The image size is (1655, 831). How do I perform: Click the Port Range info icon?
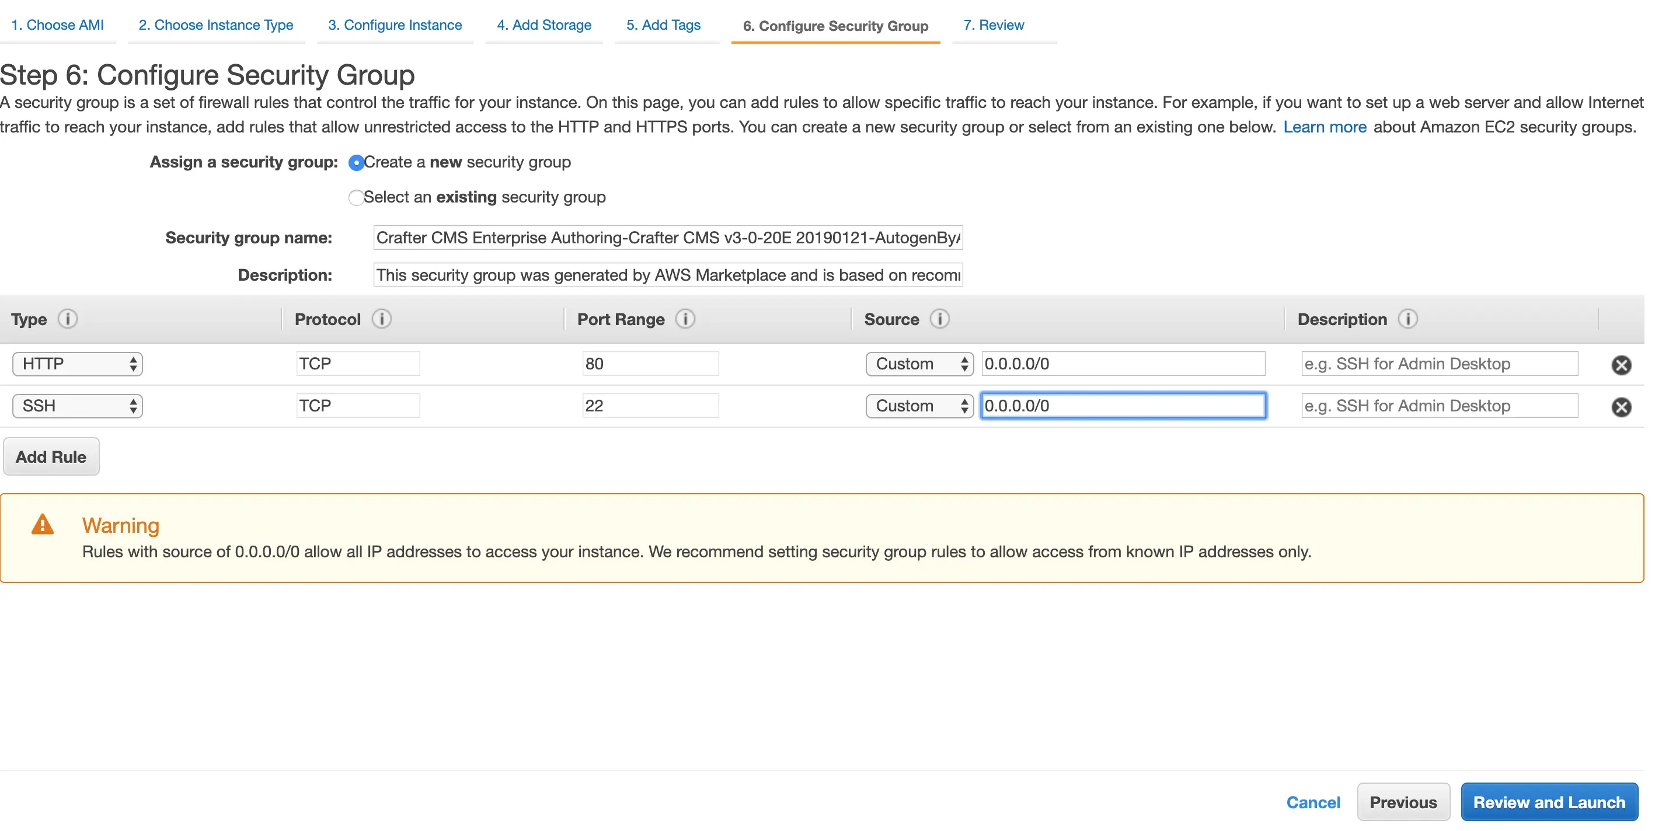(685, 319)
